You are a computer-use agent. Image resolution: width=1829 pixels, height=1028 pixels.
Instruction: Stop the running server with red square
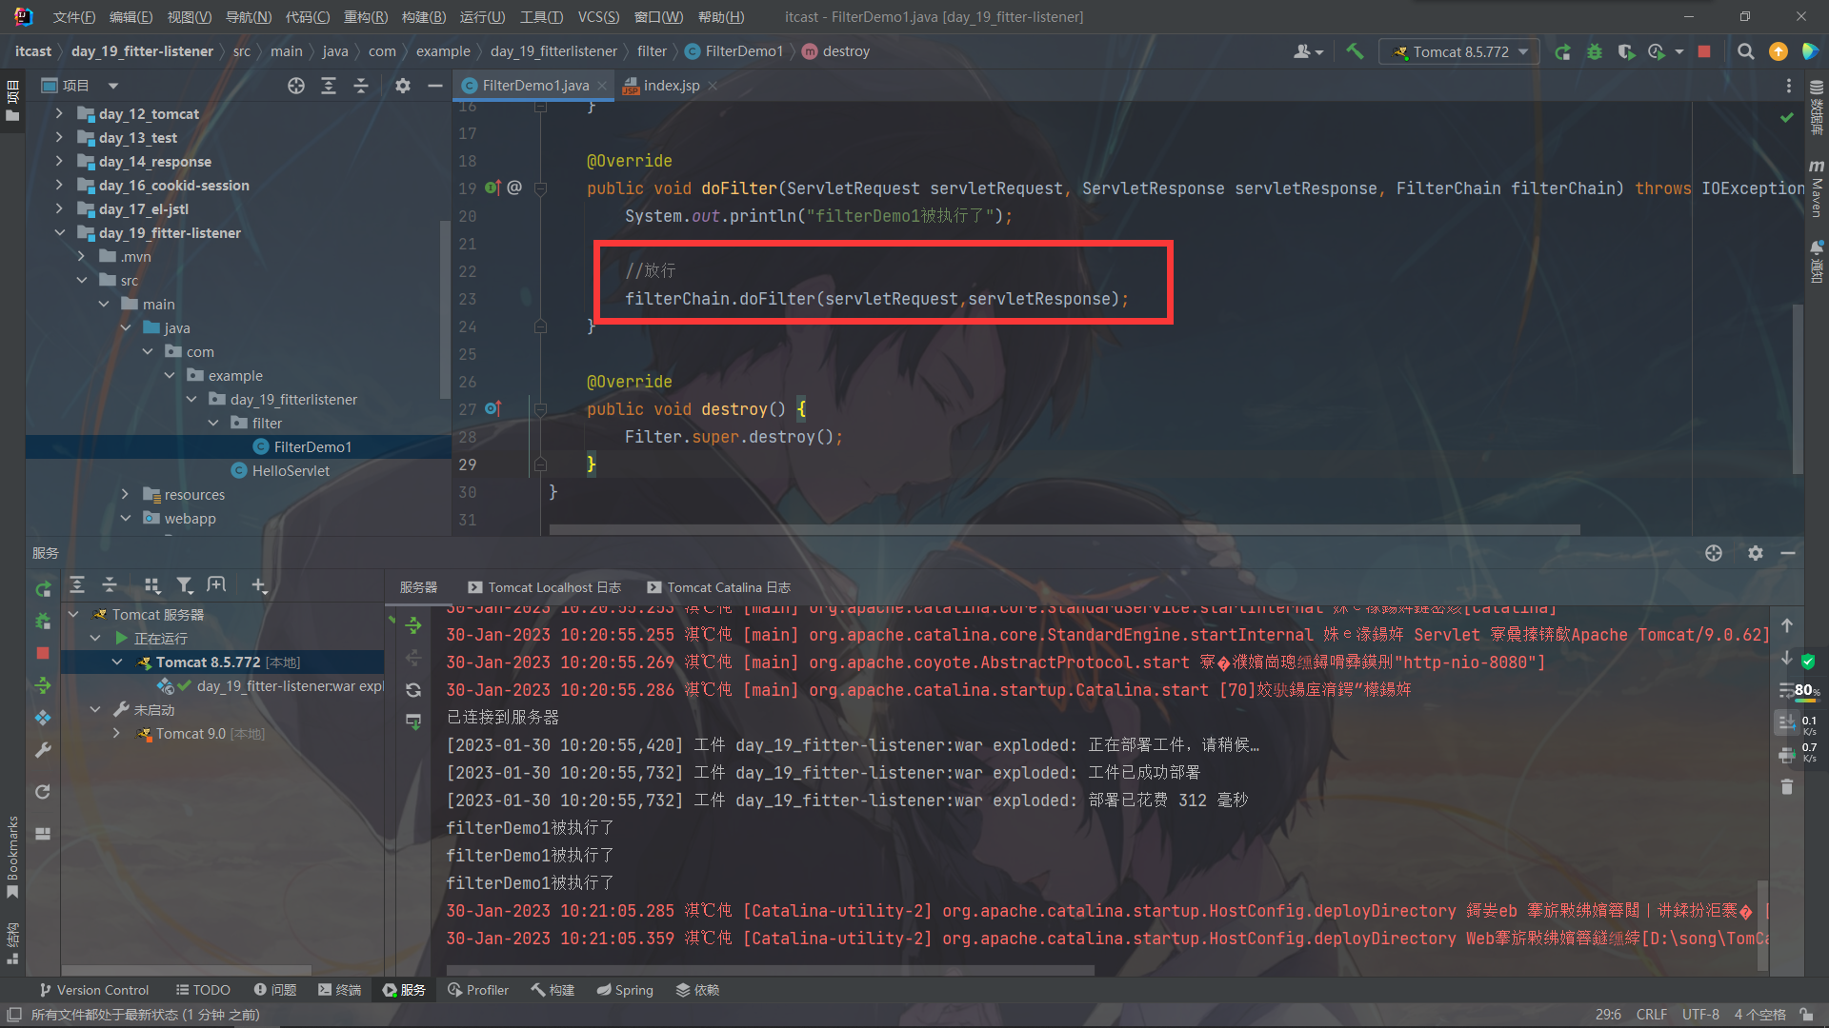(x=1704, y=51)
